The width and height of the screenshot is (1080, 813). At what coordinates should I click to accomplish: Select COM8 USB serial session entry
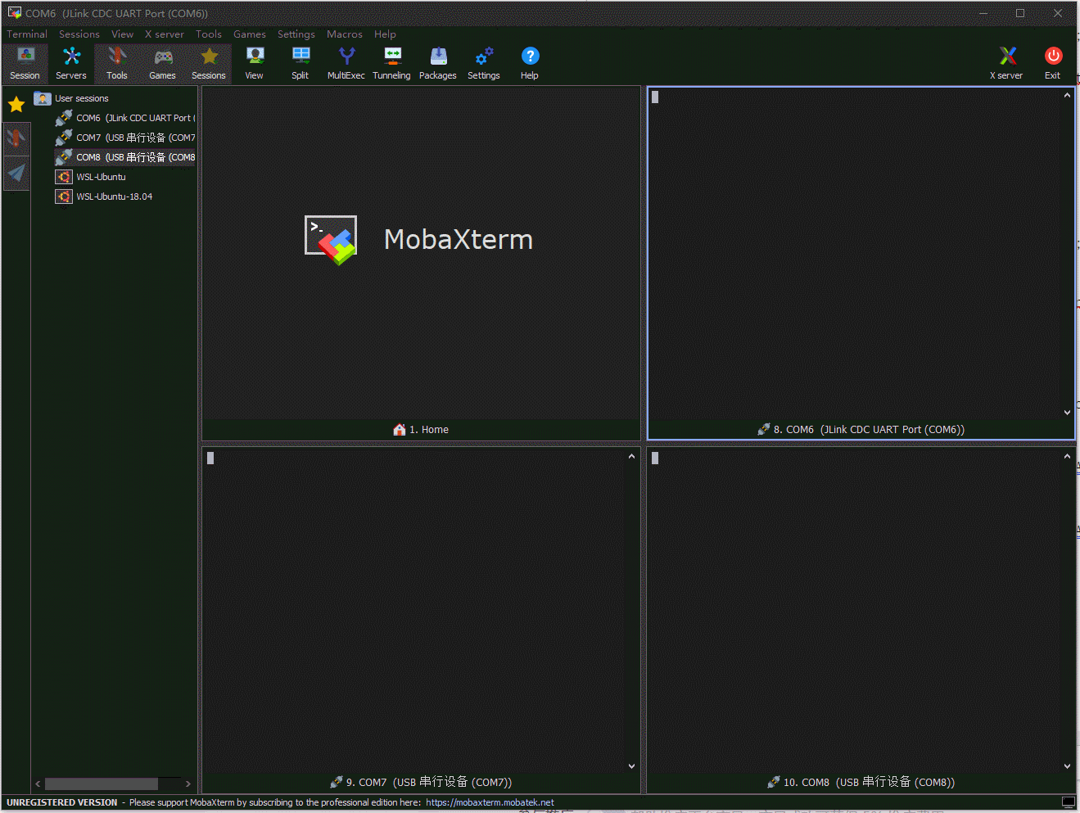(x=125, y=157)
